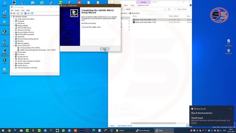
Task: Select IDE ATA/ATAPI controllers tree item
Action: coord(26,34)
